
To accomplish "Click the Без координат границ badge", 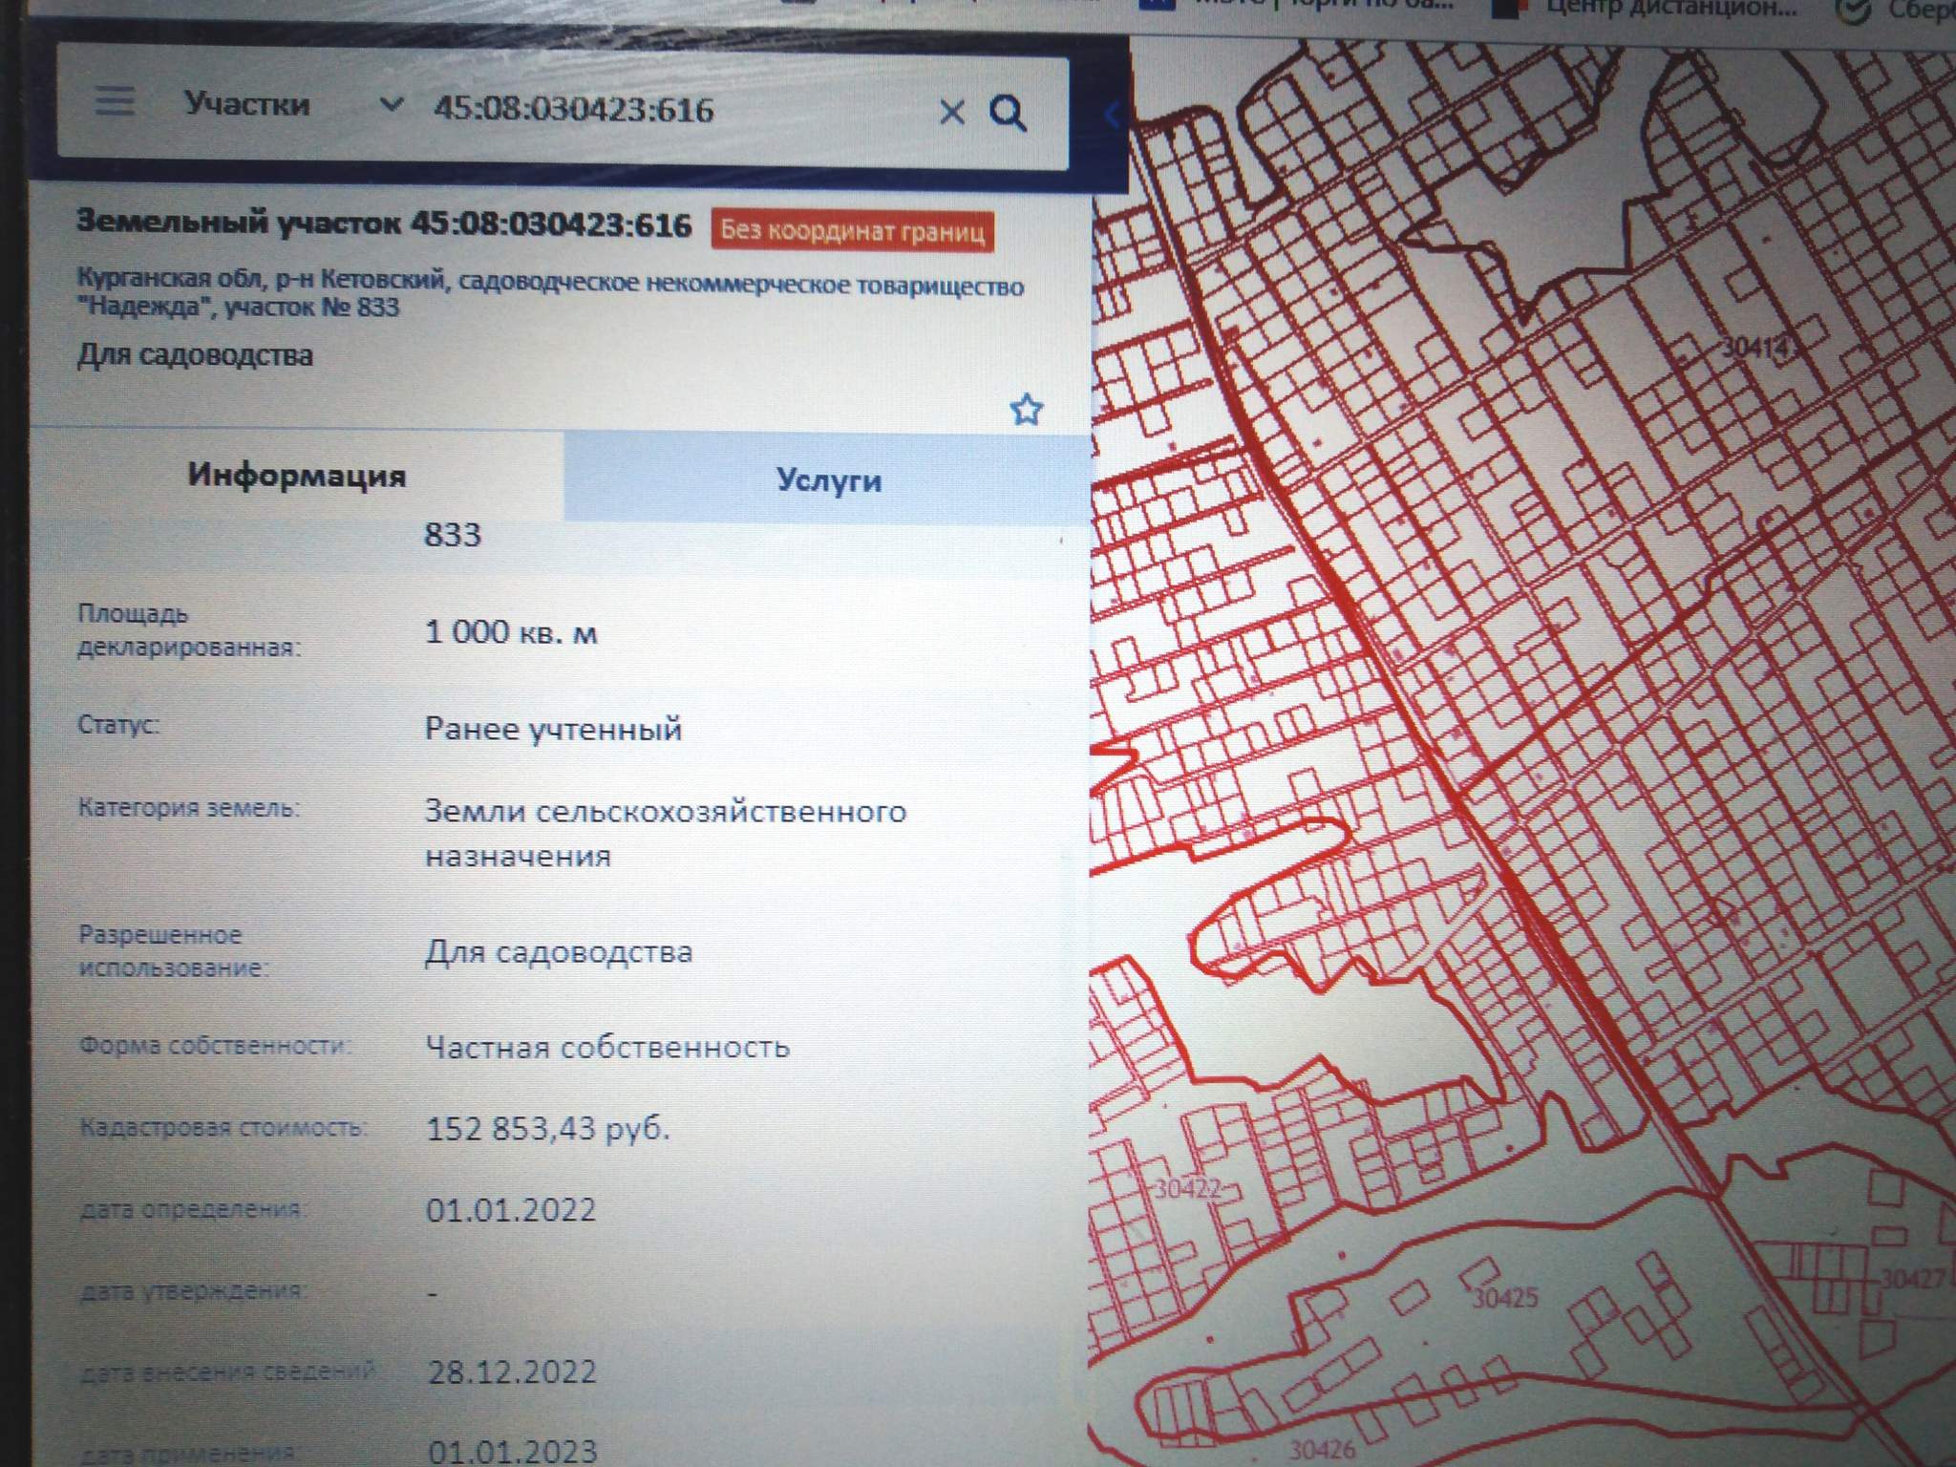I will click(x=852, y=231).
